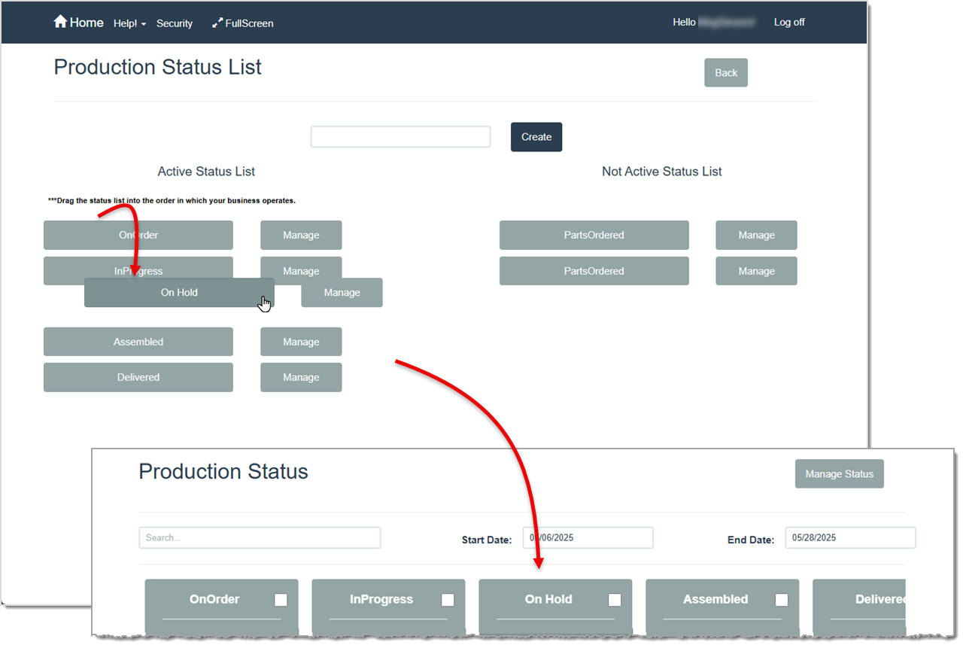Click Manage beside the Delivered status
963x648 pixels.
[x=301, y=377]
